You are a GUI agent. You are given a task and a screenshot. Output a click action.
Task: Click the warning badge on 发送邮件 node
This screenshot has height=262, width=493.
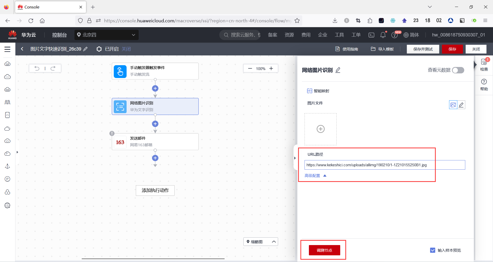pyautogui.click(x=112, y=133)
